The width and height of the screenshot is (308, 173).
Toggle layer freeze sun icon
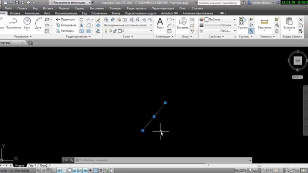[111, 31]
